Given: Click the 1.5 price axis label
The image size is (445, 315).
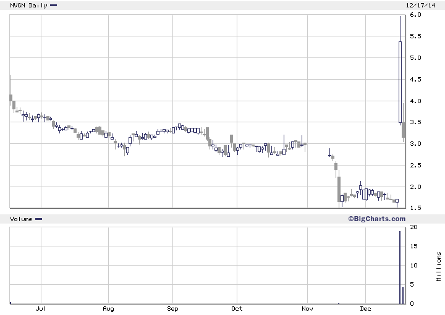Looking at the screenshot, I should pyautogui.click(x=415, y=208).
